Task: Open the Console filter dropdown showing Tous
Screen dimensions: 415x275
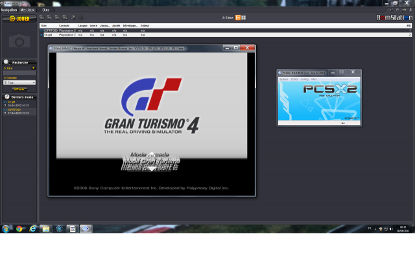Action: click(19, 82)
